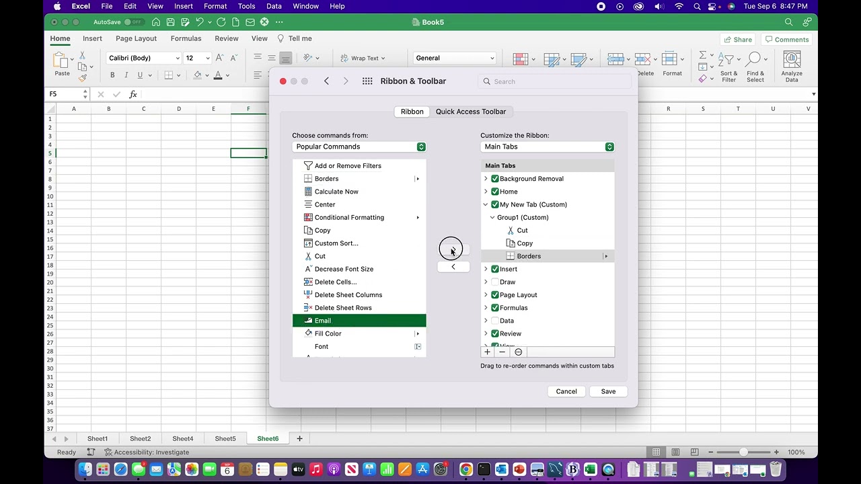
Task: Uncheck the Background Removal tab checkbox
Action: click(495, 179)
